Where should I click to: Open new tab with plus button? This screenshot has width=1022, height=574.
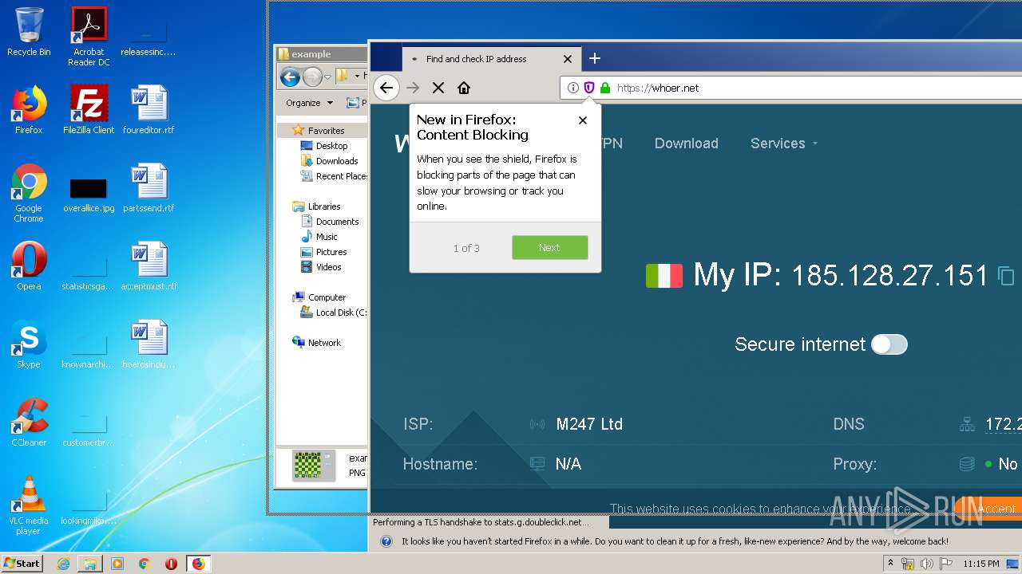(595, 58)
